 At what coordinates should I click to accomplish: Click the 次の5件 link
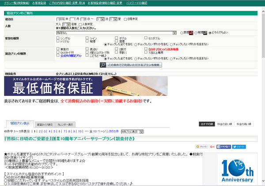click(114, 131)
